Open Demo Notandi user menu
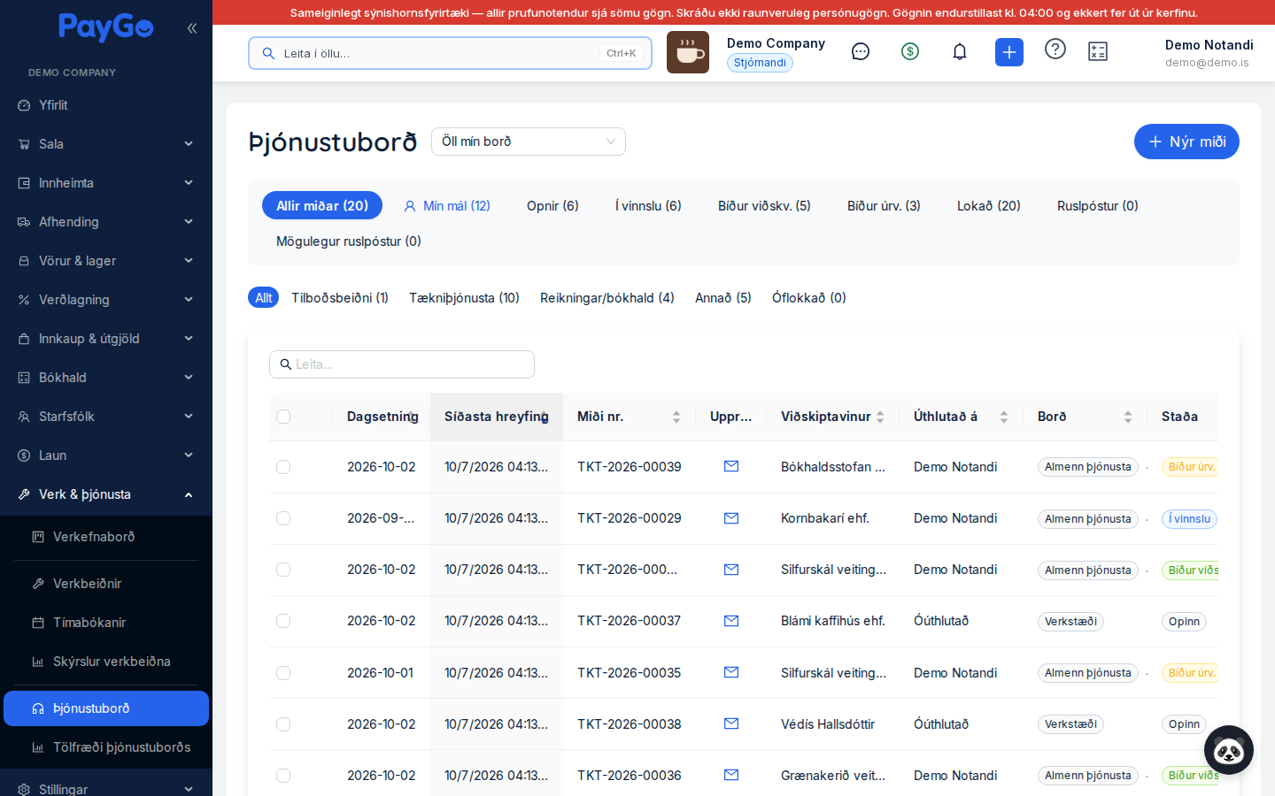 [x=1209, y=52]
